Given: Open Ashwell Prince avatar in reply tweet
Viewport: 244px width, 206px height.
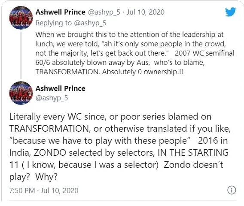Looking at the screenshot, I should coord(21,18).
